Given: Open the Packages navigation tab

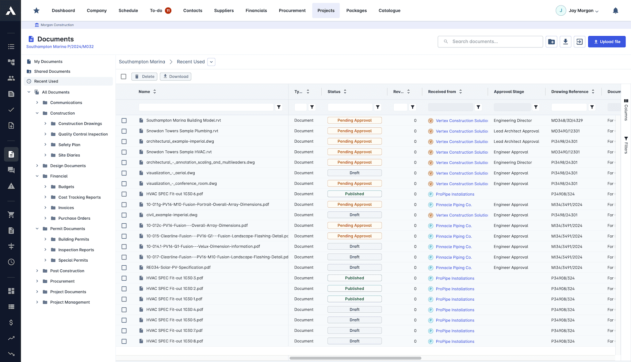Looking at the screenshot, I should pyautogui.click(x=356, y=11).
